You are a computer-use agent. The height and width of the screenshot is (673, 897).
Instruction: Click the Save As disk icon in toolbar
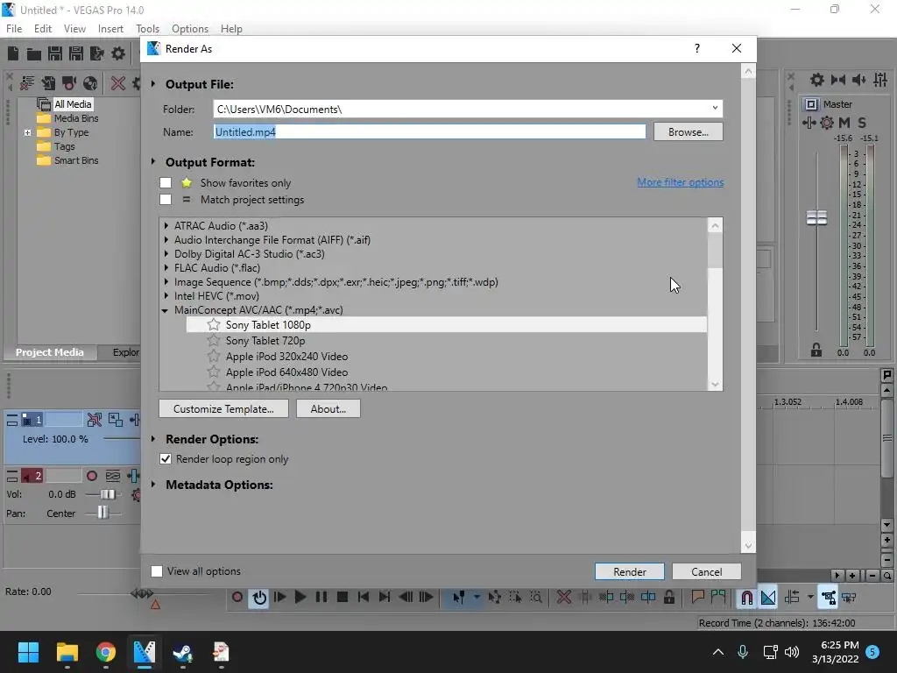coord(76,53)
